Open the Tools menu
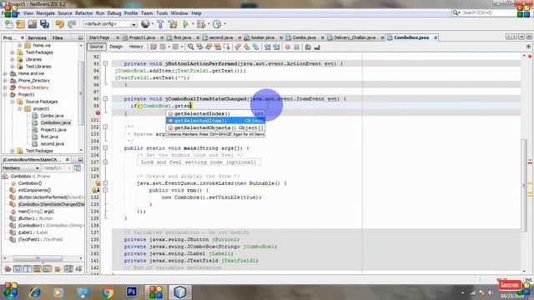The height and width of the screenshot is (300, 534). coord(162,13)
